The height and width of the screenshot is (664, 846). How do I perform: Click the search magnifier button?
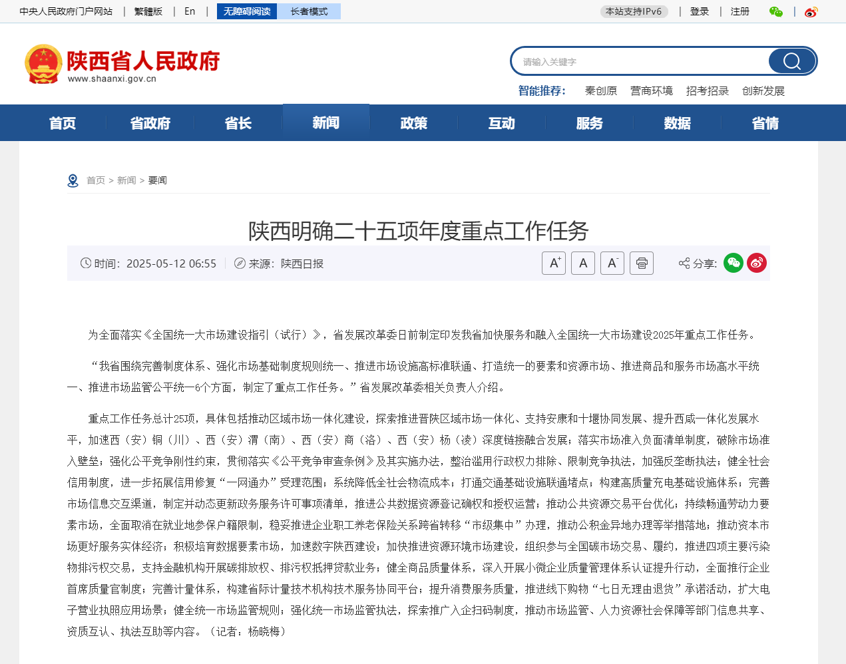click(791, 61)
